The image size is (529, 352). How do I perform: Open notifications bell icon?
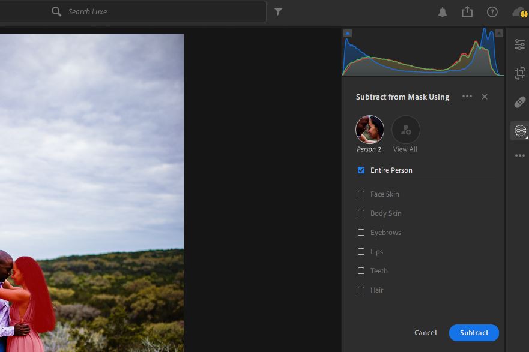coord(443,12)
